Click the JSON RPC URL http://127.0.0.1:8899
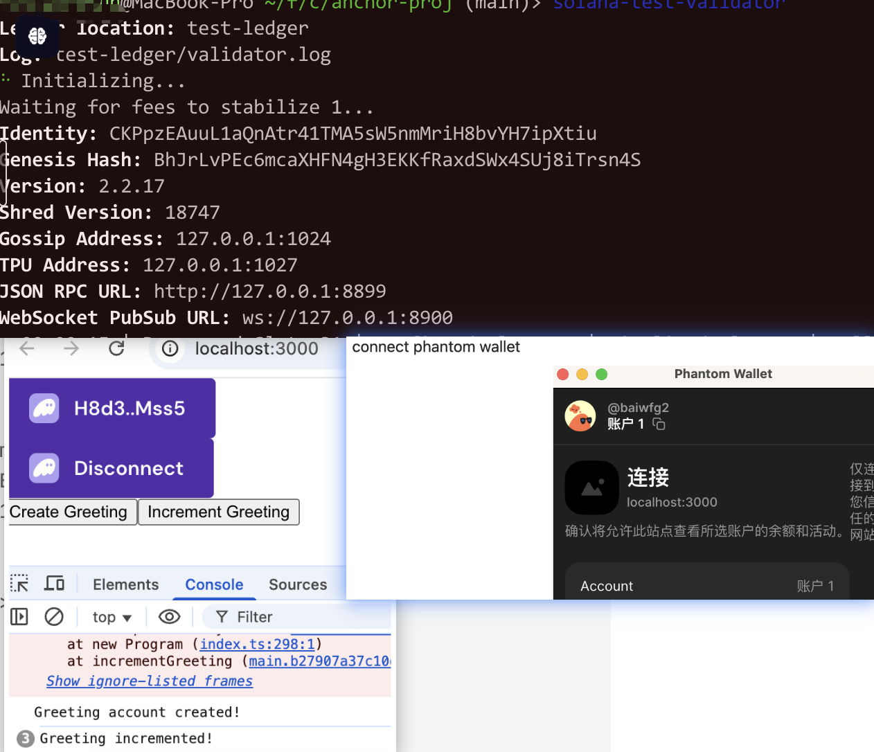 [270, 292]
